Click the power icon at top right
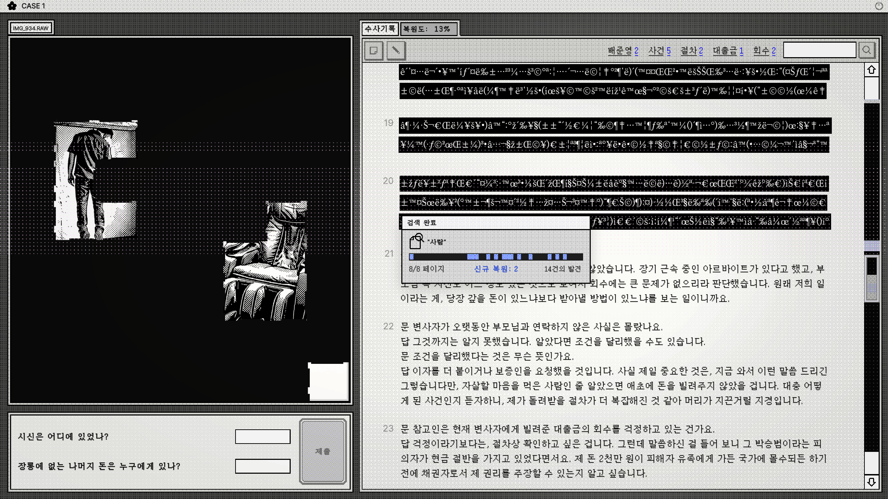888x499 pixels. tap(879, 6)
